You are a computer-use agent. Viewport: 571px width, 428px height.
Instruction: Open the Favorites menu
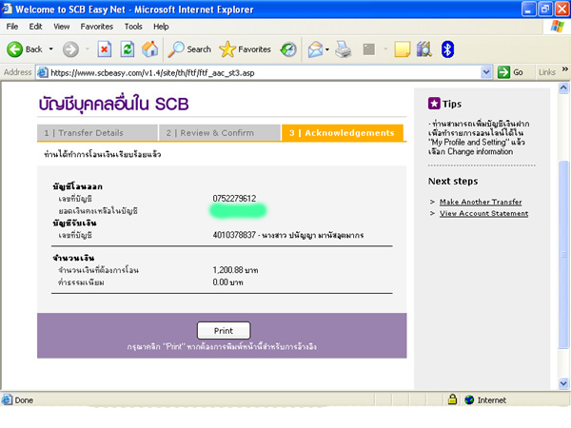point(97,27)
